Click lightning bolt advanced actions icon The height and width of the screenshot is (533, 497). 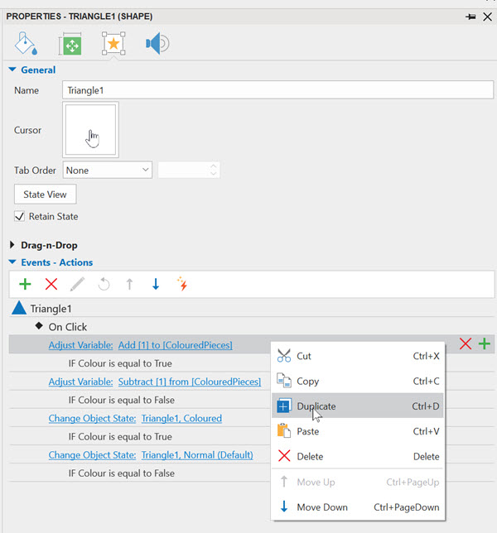tap(182, 284)
